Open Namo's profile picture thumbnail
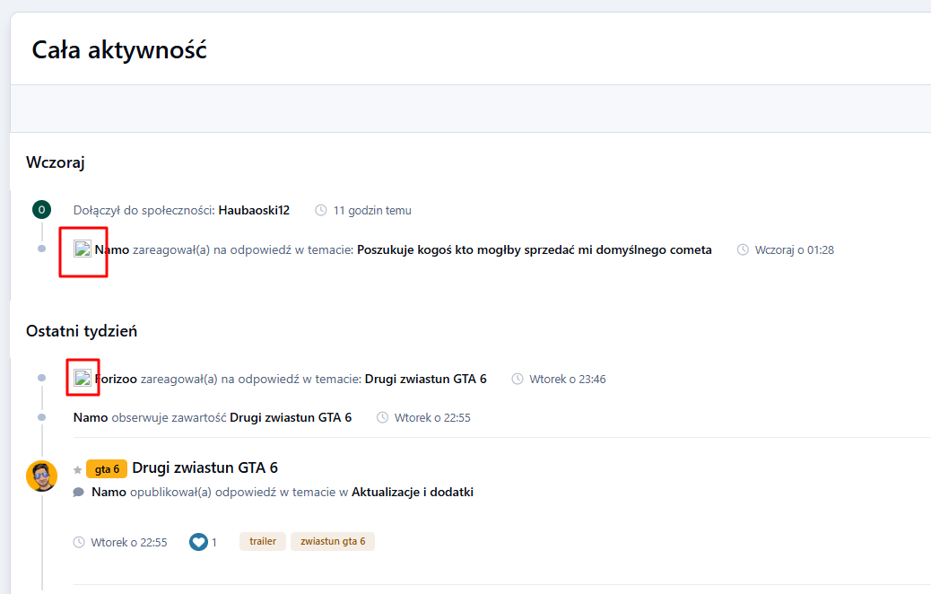Screen dimensions: 931x594 point(41,476)
